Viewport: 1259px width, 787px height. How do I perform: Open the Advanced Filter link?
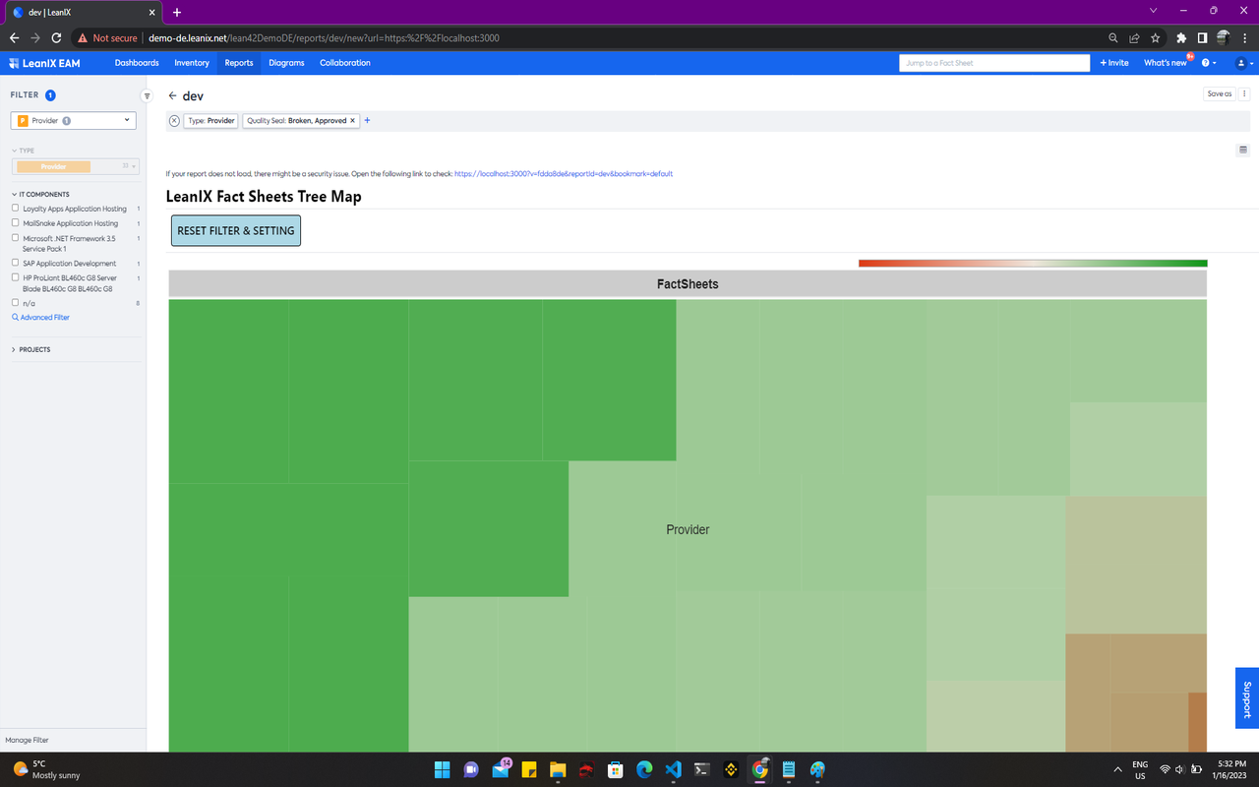(40, 318)
